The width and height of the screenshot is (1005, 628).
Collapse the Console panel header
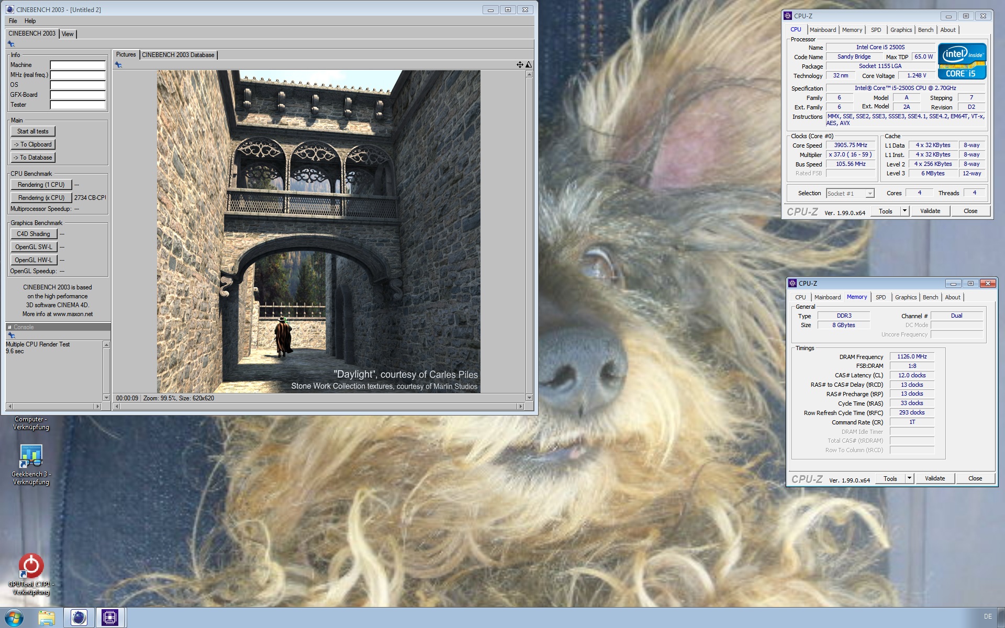(x=9, y=327)
